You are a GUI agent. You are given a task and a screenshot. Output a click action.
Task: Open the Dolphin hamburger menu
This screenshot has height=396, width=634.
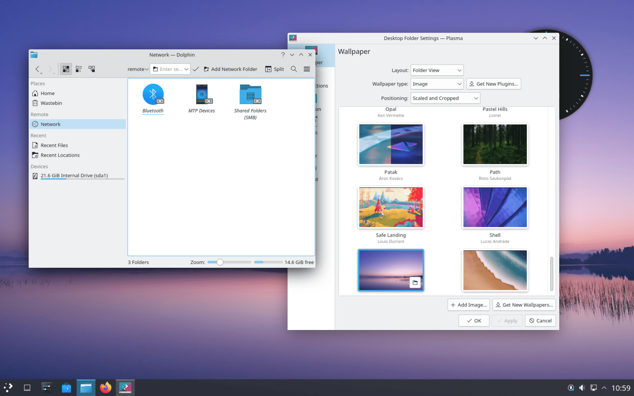307,69
